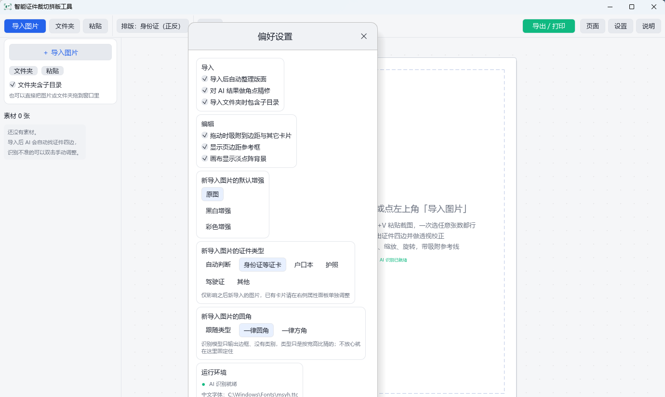Uncheck 导入后自动整理版面
The image size is (665, 397).
point(205,79)
